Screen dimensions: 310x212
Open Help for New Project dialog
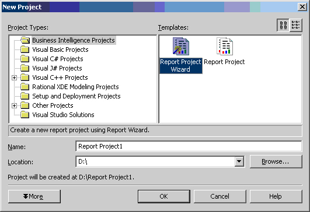pos(276,196)
